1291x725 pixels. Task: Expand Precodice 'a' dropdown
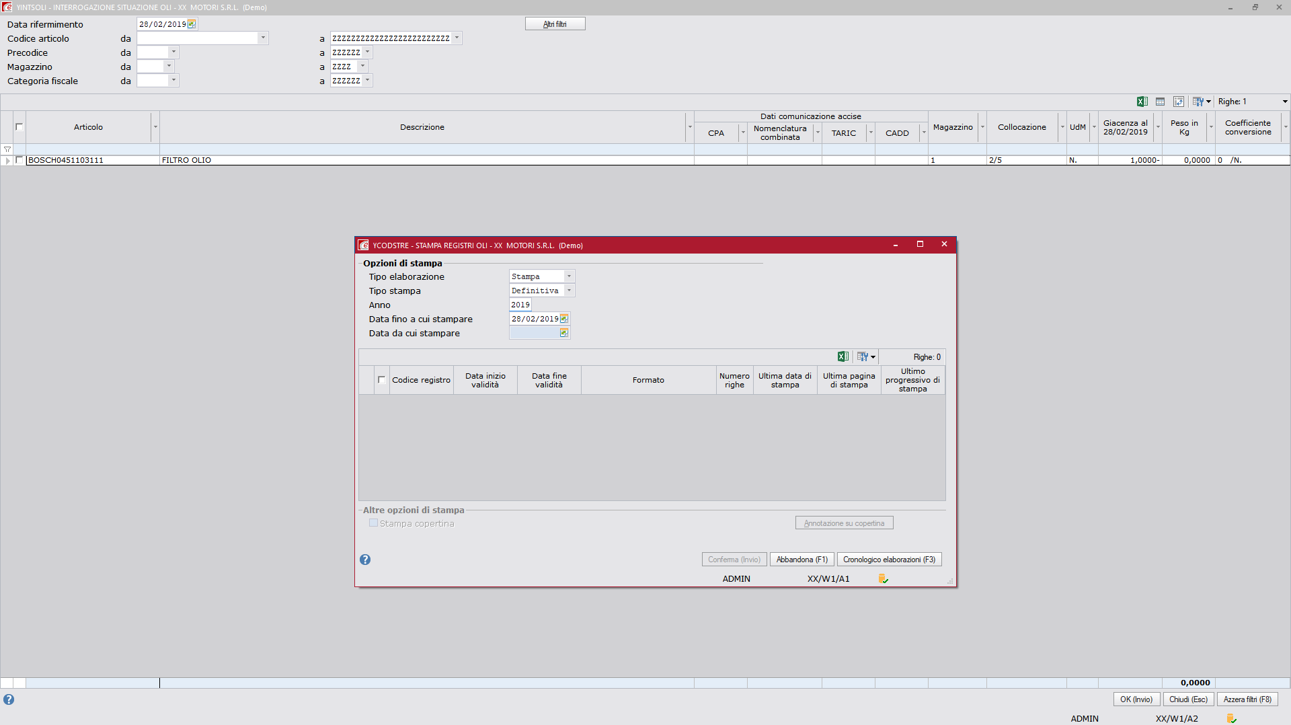pyautogui.click(x=367, y=52)
